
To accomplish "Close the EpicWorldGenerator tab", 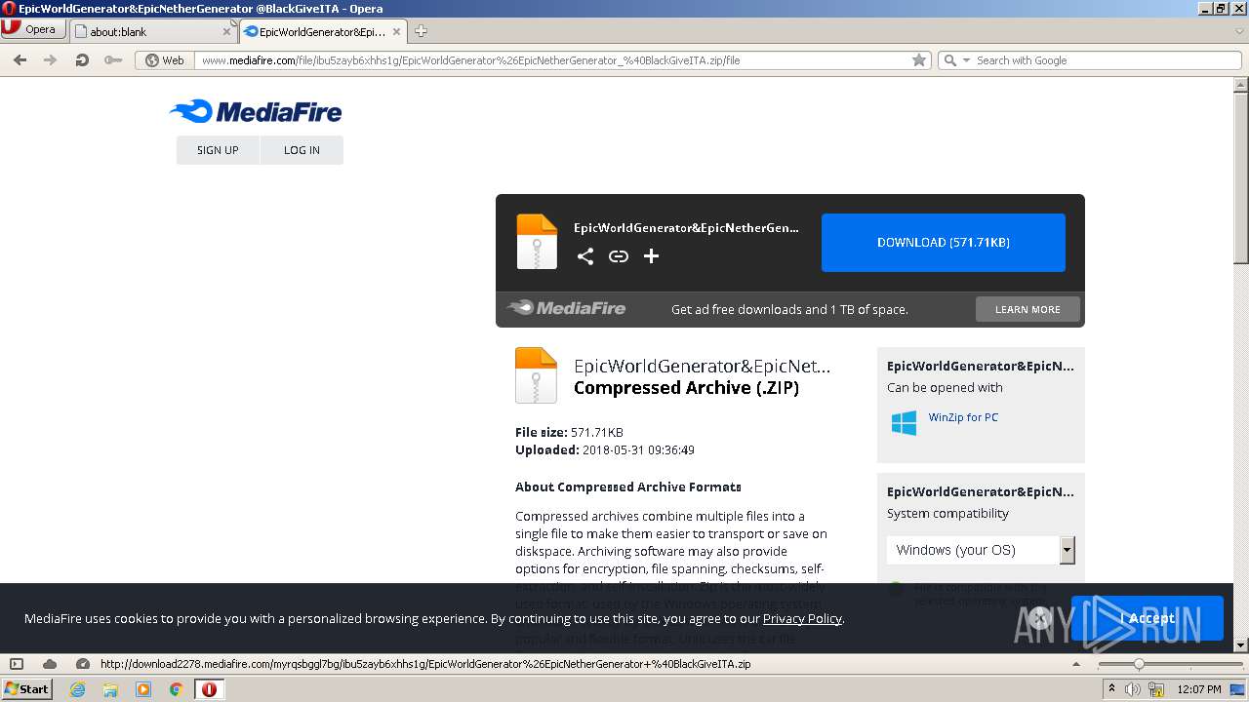I will pyautogui.click(x=397, y=31).
